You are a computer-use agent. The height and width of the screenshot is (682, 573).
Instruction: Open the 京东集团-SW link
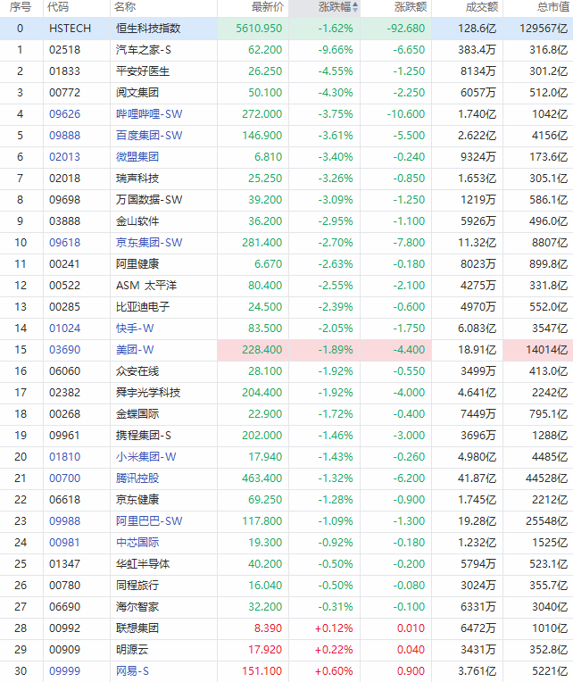pyautogui.click(x=149, y=243)
